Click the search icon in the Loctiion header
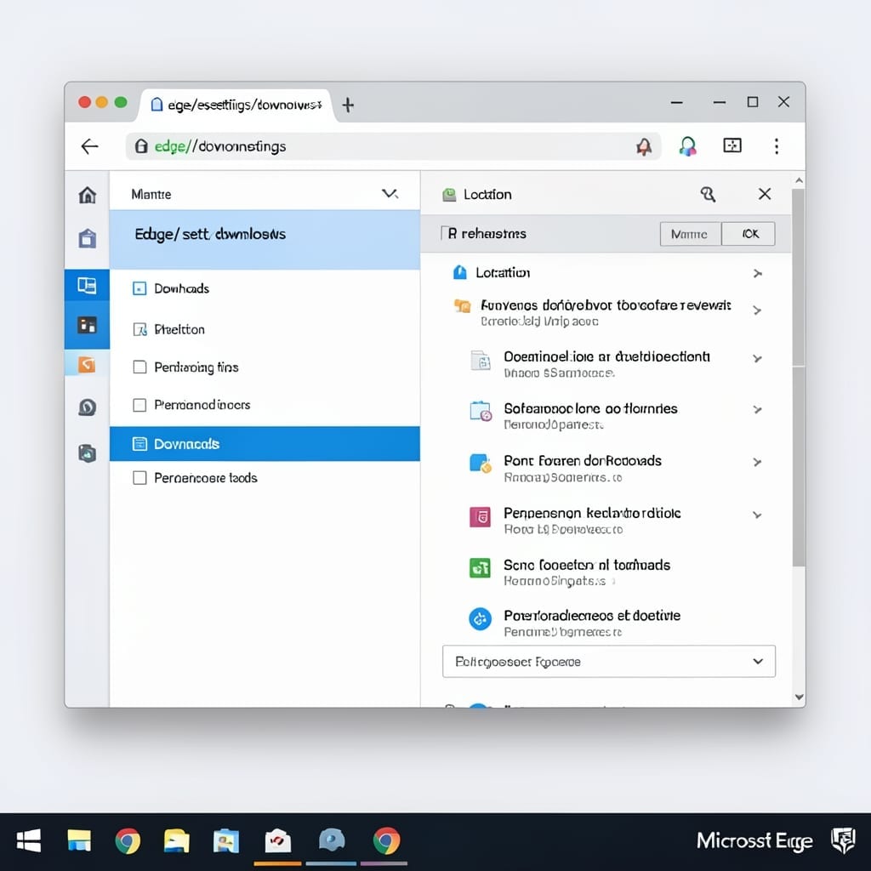 tap(708, 194)
